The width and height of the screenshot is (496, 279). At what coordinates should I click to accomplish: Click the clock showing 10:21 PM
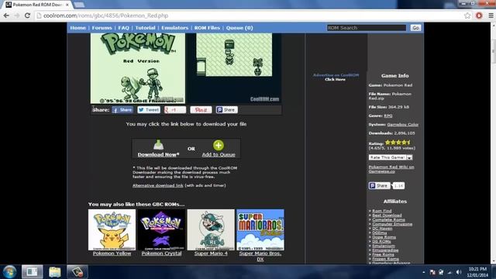(478, 272)
